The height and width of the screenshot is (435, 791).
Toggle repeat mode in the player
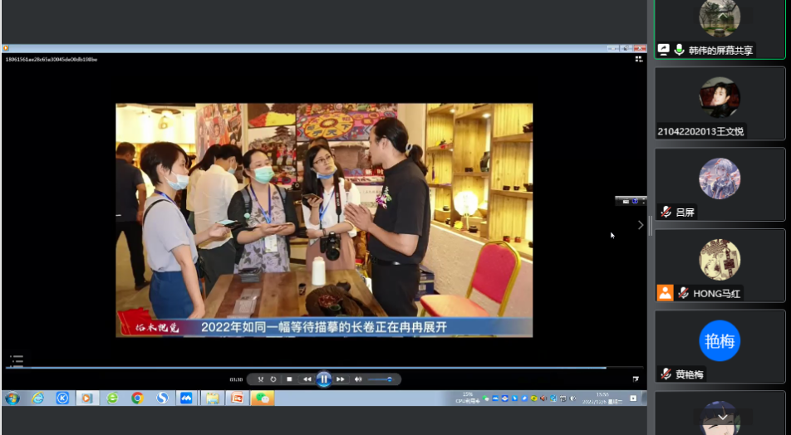coord(273,379)
